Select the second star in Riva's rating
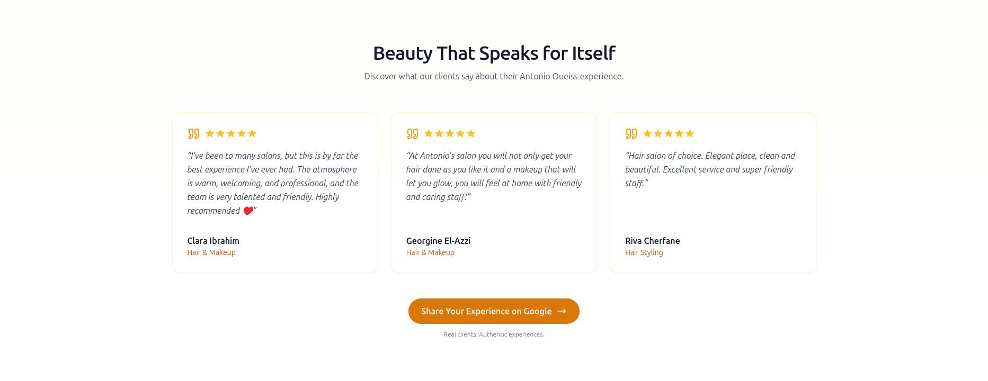The image size is (988, 381). point(657,133)
